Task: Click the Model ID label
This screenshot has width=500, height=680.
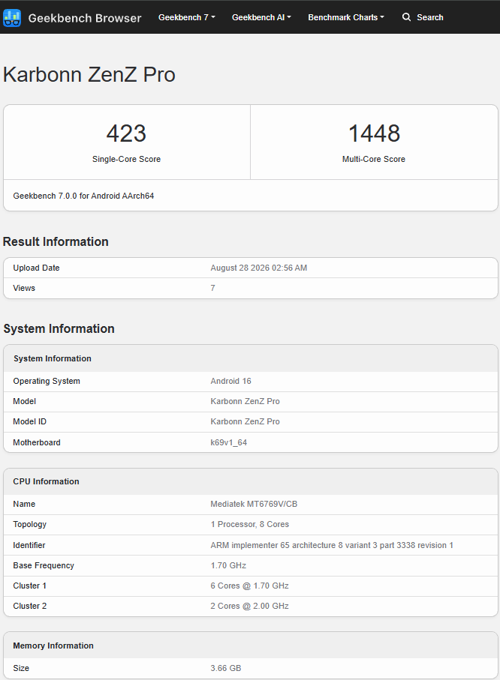Action: tap(29, 421)
